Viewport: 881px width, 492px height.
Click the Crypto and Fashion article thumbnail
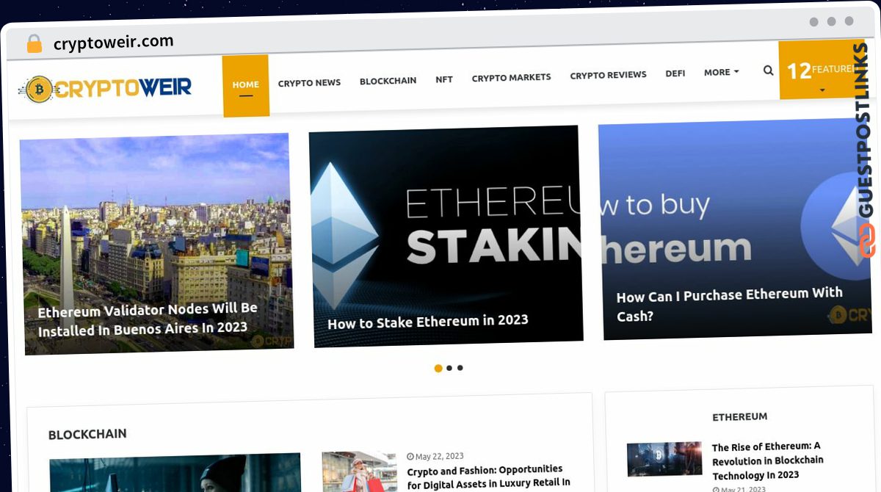coord(360,472)
